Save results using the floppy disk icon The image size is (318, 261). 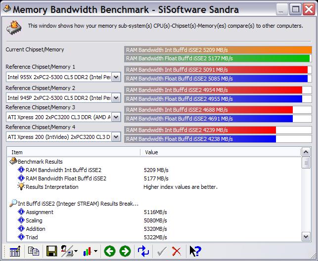click(52, 251)
